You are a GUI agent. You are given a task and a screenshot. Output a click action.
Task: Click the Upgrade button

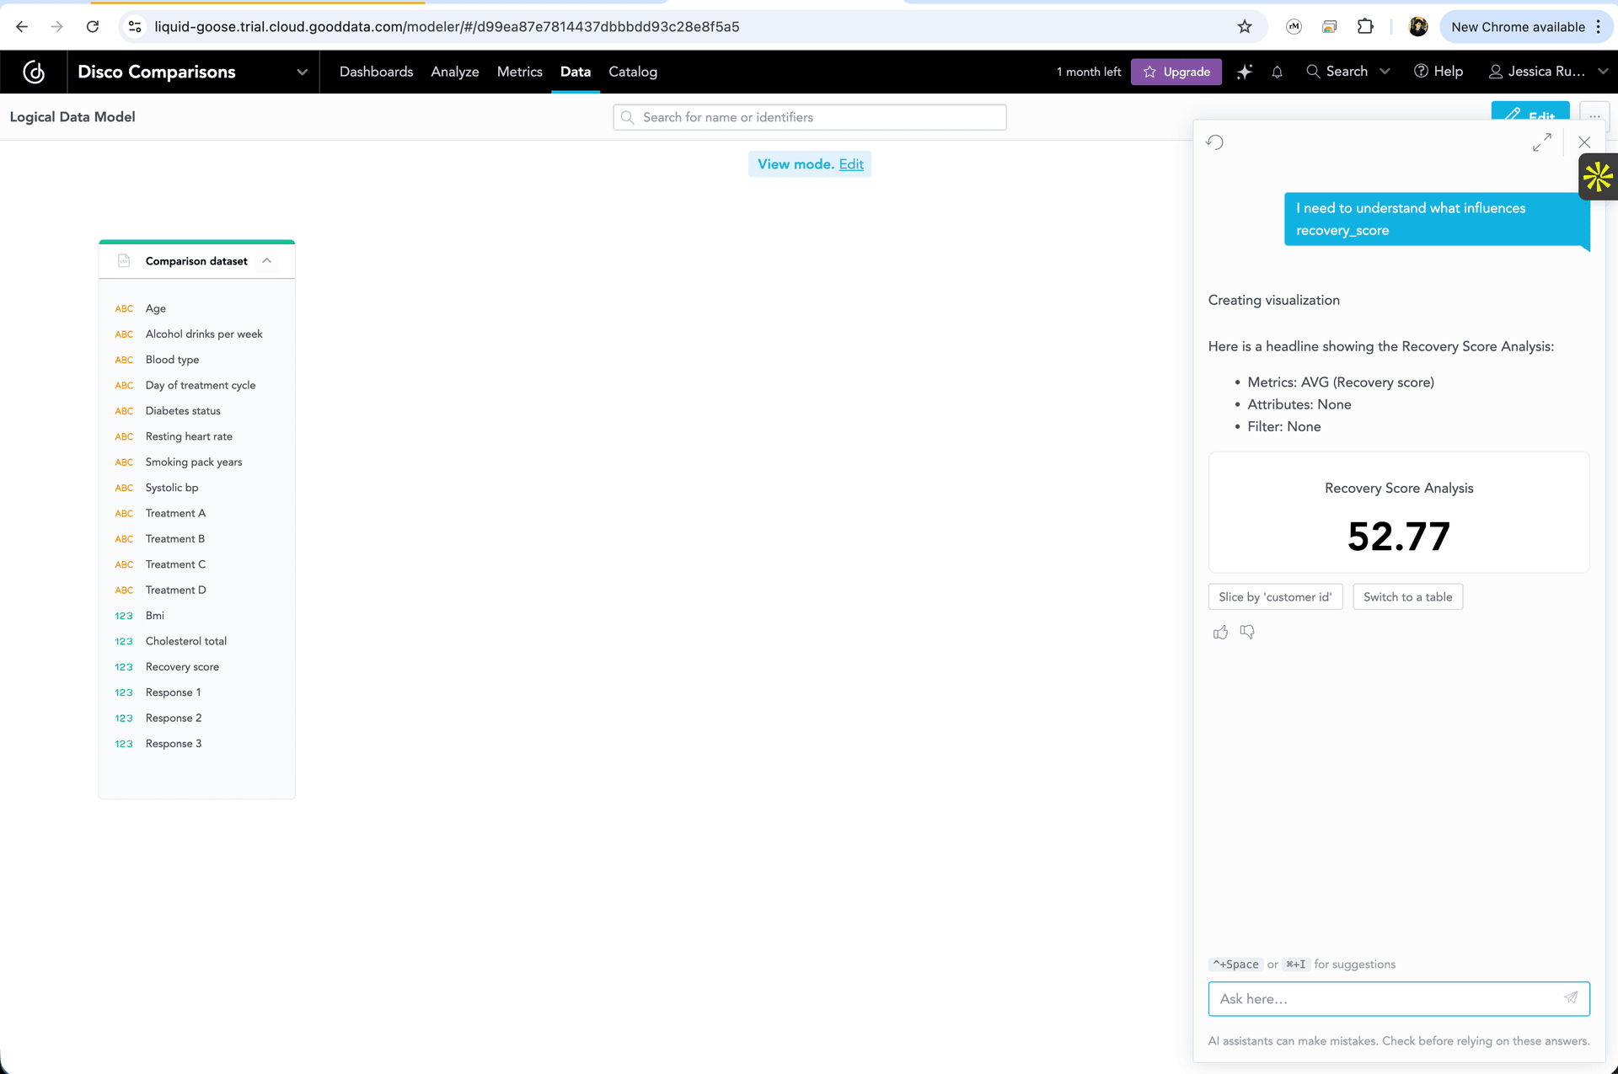click(x=1176, y=72)
